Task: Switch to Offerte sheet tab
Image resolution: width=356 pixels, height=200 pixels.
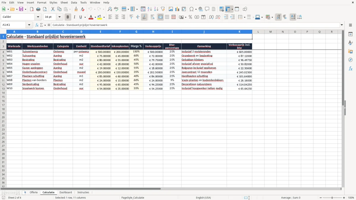Action: [34, 192]
